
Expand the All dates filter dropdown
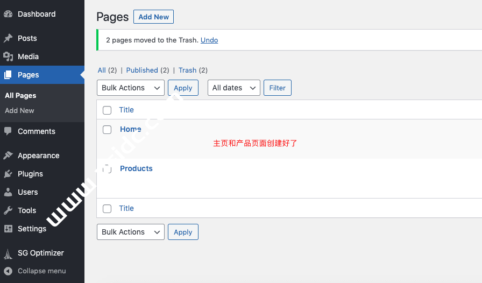[234, 88]
